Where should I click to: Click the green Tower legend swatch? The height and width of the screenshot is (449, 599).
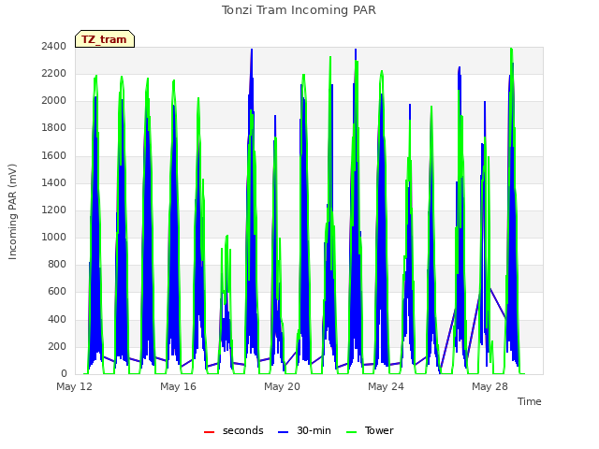(351, 432)
